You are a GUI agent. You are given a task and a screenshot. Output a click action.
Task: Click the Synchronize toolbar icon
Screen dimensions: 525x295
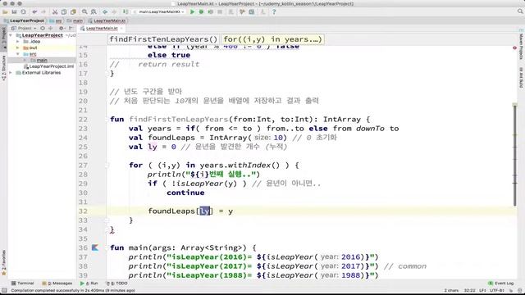click(x=23, y=11)
